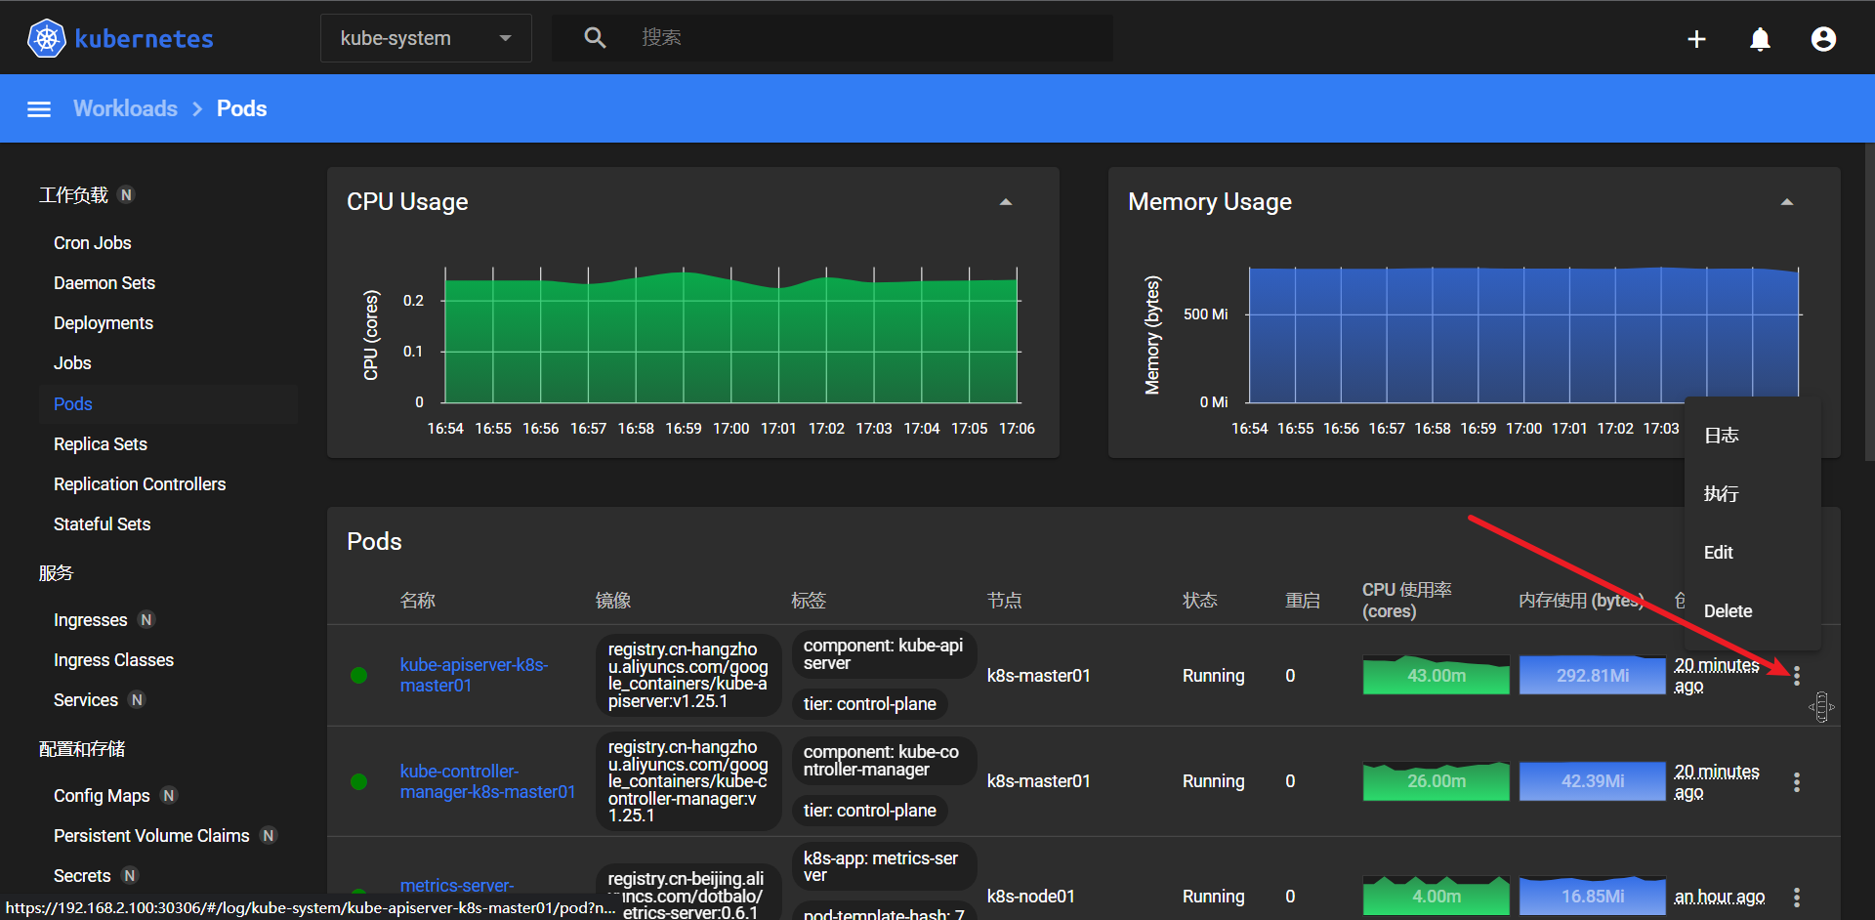Click kube-apiserver green status indicator
The height and width of the screenshot is (920, 1875).
tap(358, 675)
